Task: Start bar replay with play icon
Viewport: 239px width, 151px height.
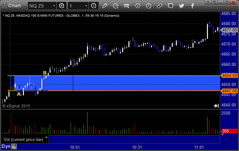Action: point(138,6)
